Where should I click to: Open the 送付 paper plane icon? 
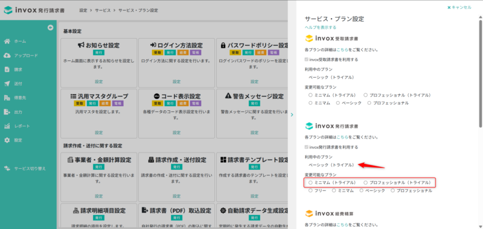tap(7, 84)
